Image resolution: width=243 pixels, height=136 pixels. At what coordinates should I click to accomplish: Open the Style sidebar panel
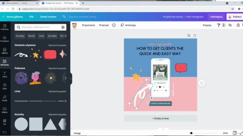[x=5, y=87]
